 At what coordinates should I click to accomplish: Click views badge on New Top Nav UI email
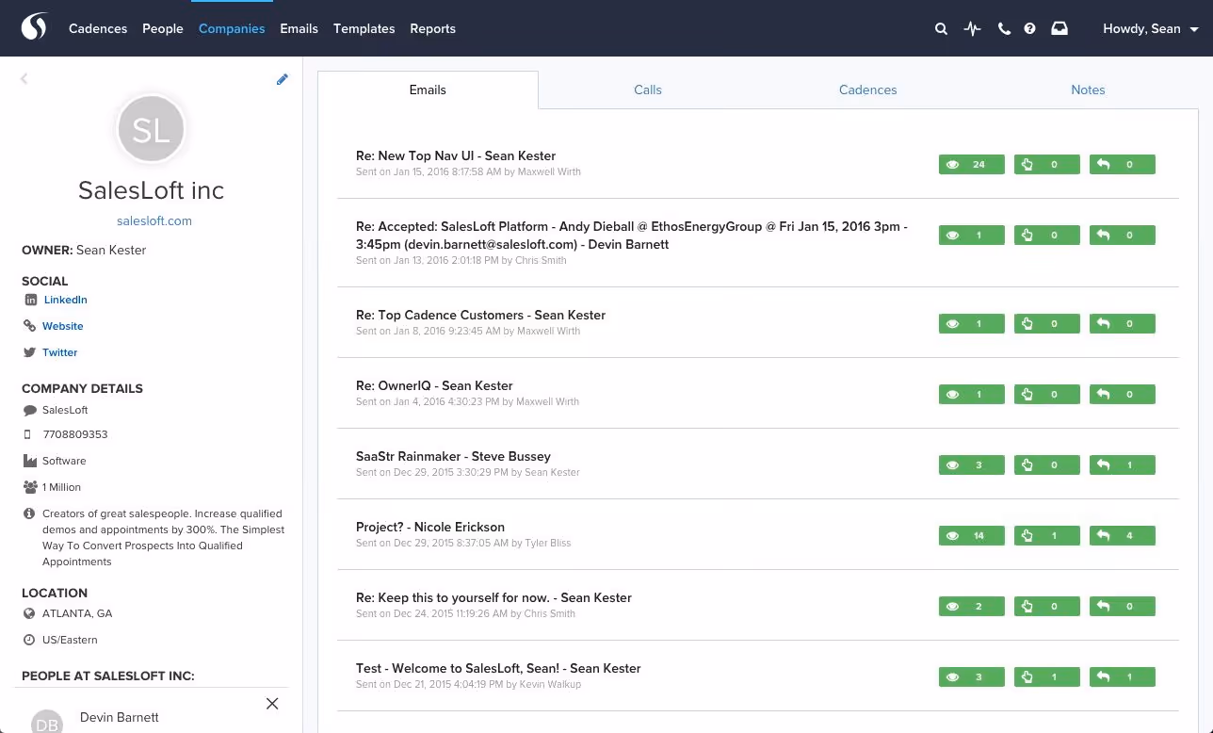coord(971,165)
